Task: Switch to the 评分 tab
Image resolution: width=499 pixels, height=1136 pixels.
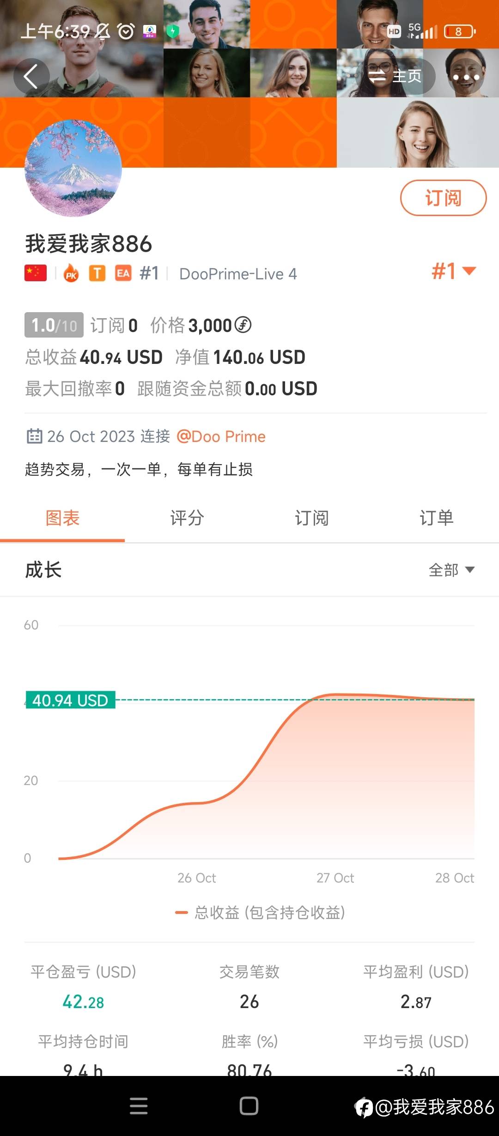Action: 187,518
